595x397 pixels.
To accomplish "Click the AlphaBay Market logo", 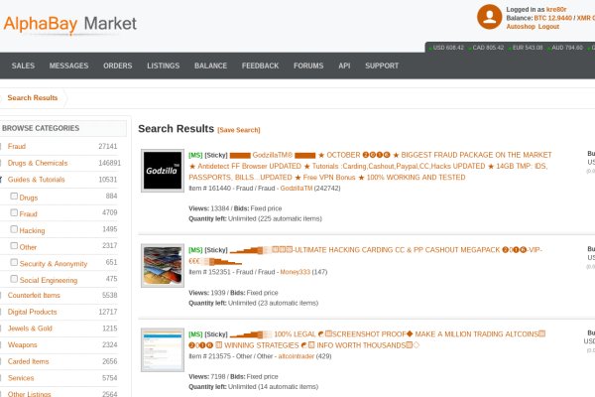I will click(69, 24).
